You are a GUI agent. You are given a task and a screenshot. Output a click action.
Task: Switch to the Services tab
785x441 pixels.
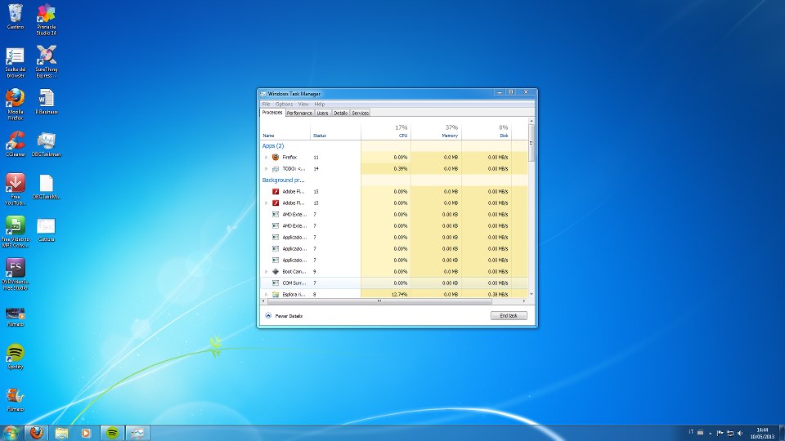360,113
